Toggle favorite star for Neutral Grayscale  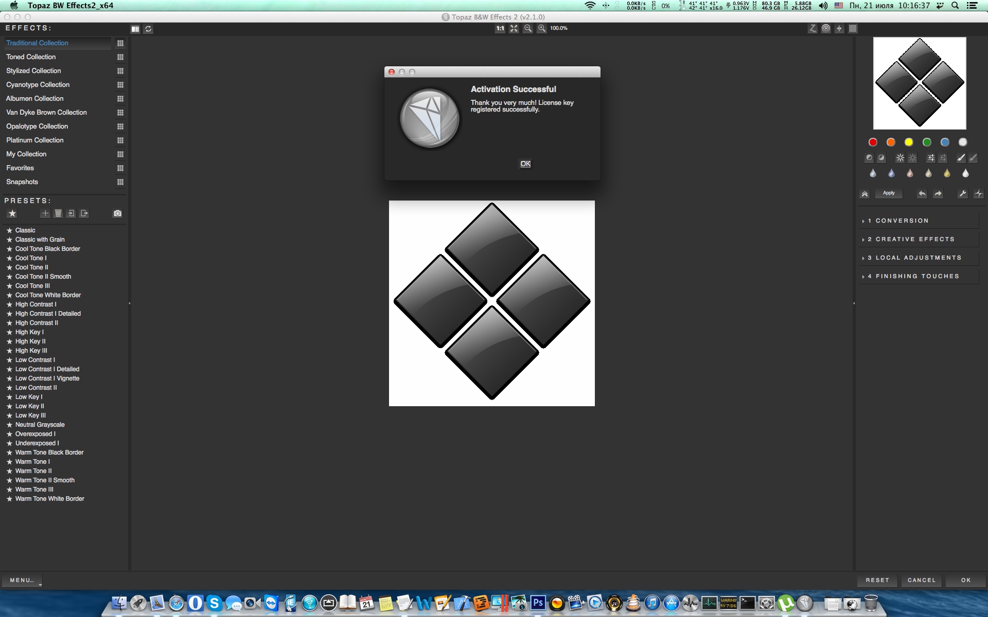(9, 425)
